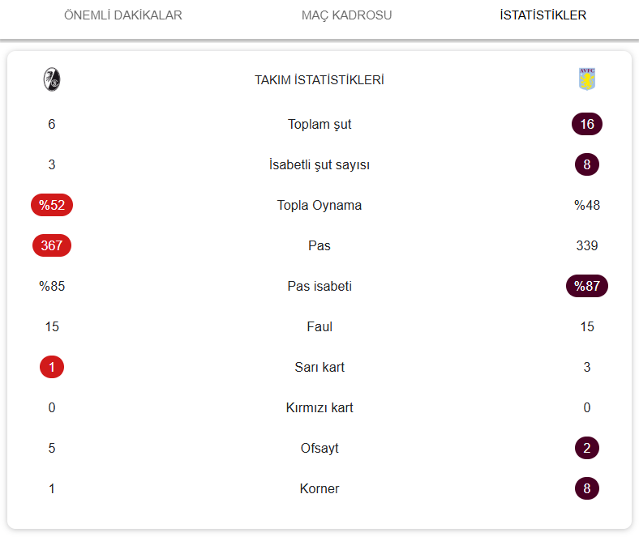Click the SC Freiburg team crest

(52, 79)
